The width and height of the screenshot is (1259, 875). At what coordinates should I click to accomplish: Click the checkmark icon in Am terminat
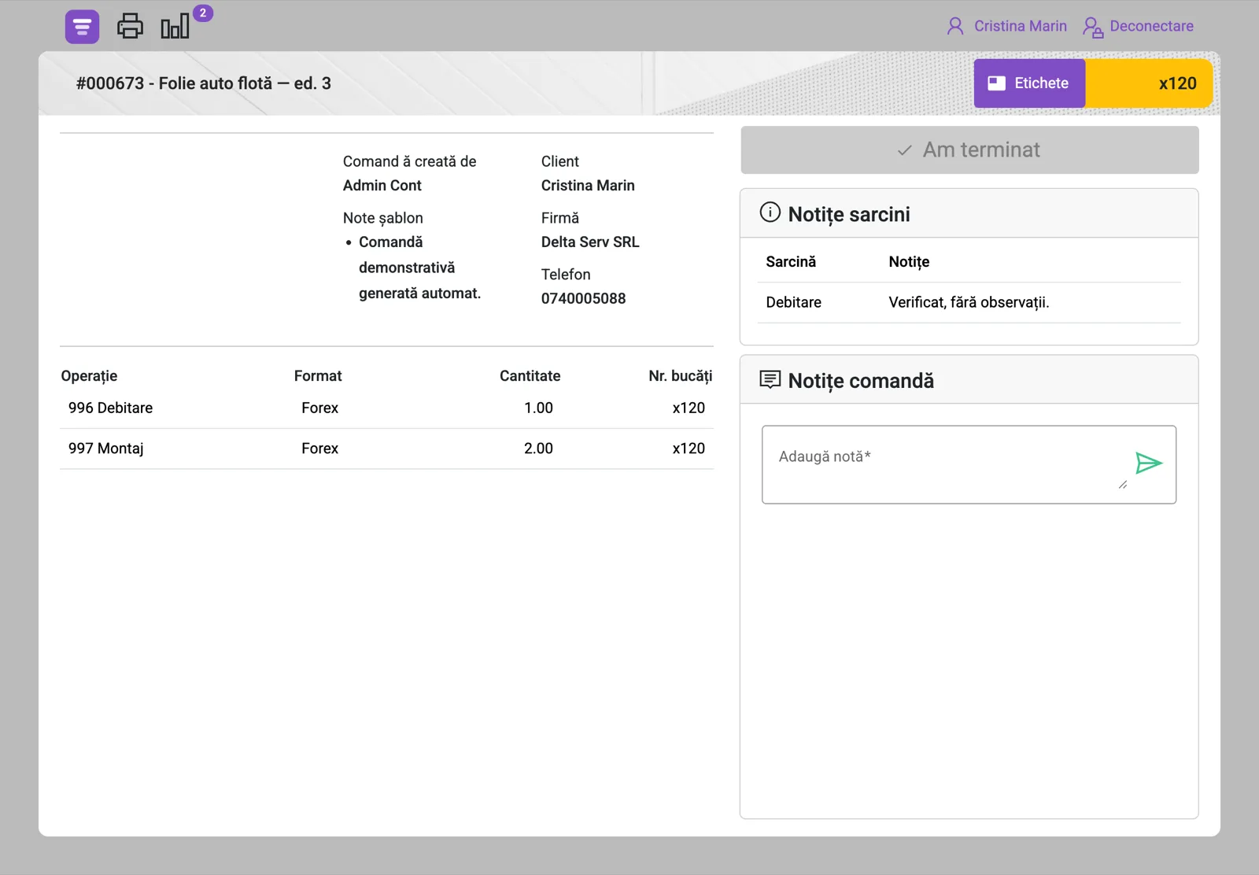coord(905,150)
